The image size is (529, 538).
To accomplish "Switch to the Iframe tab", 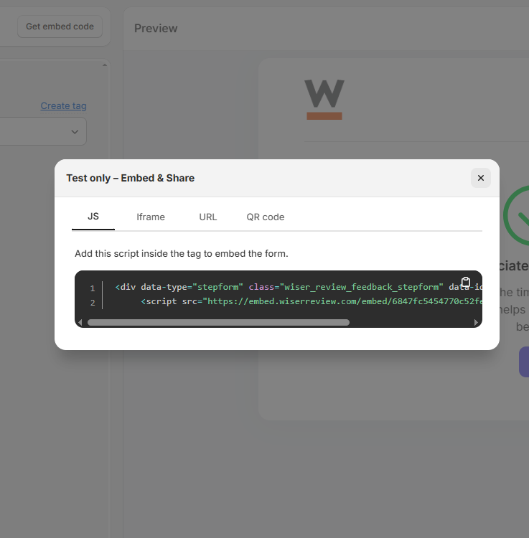I will 151,217.
